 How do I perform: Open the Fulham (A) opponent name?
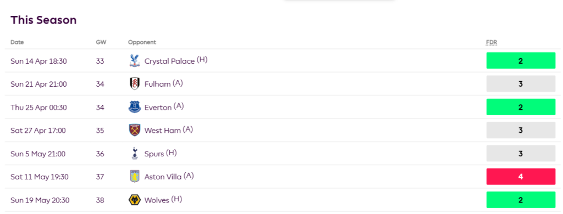pyautogui.click(x=164, y=84)
